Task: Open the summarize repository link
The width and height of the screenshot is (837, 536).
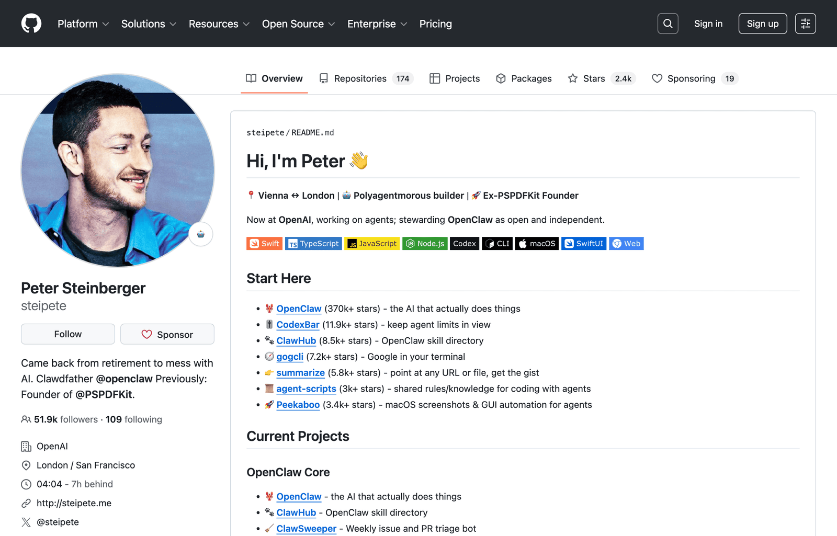Action: (300, 373)
